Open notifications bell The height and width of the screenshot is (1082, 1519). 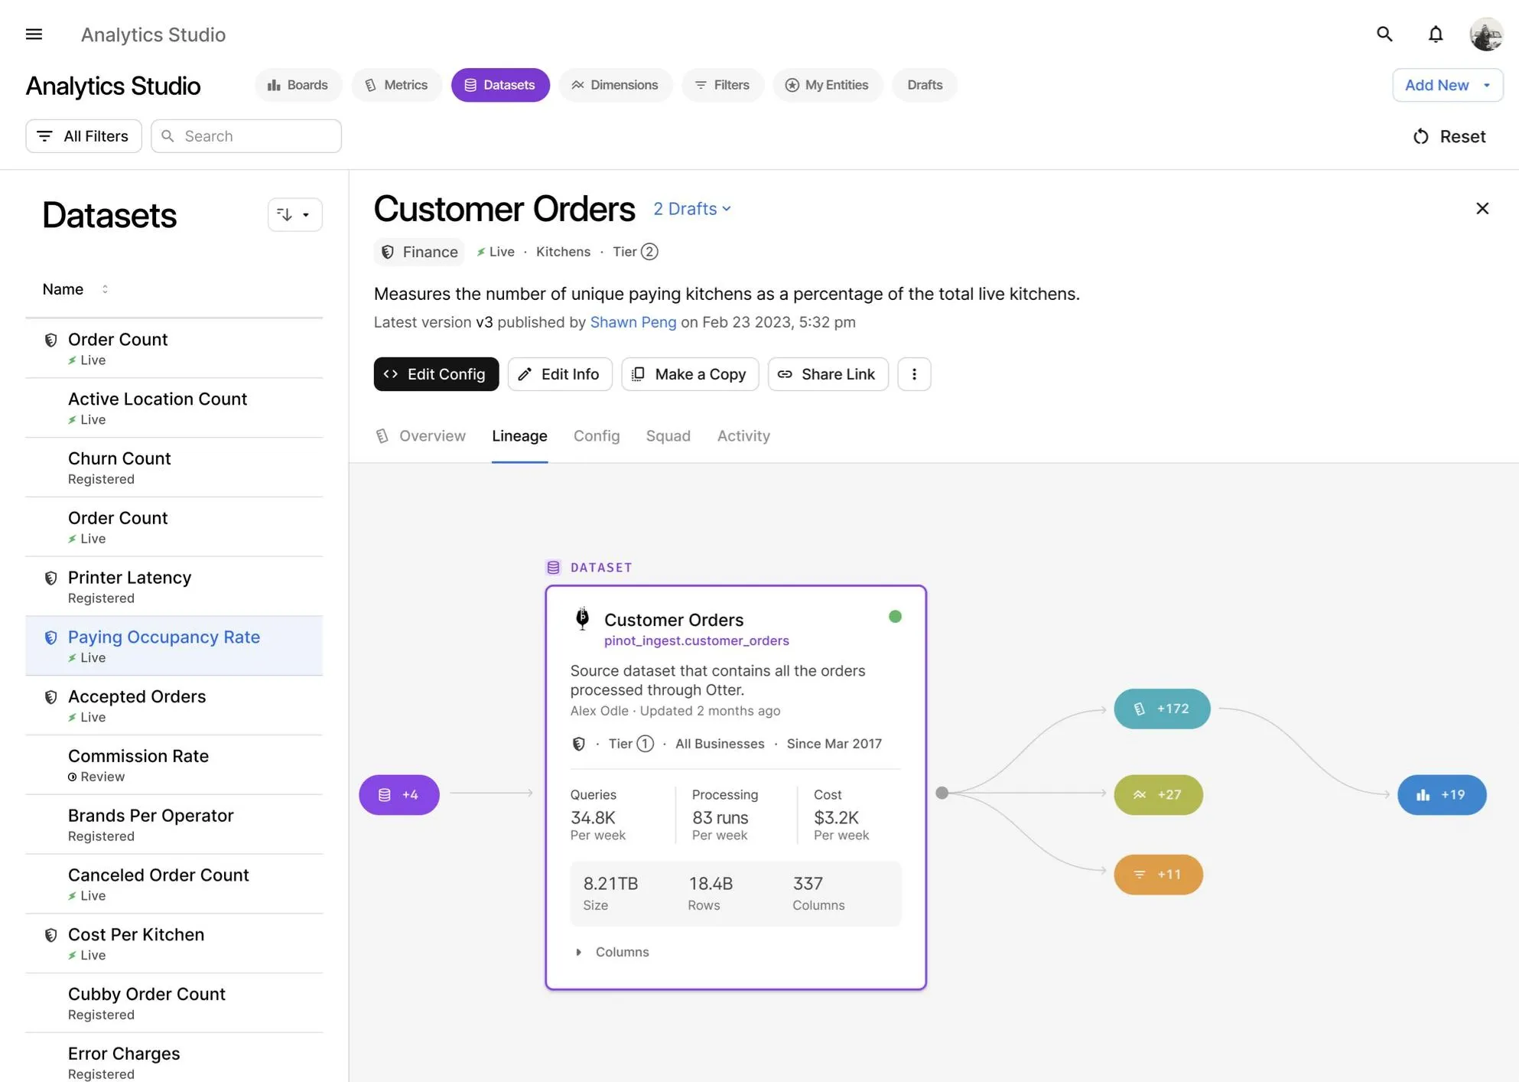click(1436, 34)
